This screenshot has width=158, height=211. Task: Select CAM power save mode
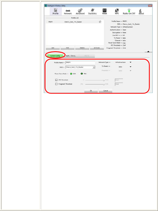click(71, 74)
